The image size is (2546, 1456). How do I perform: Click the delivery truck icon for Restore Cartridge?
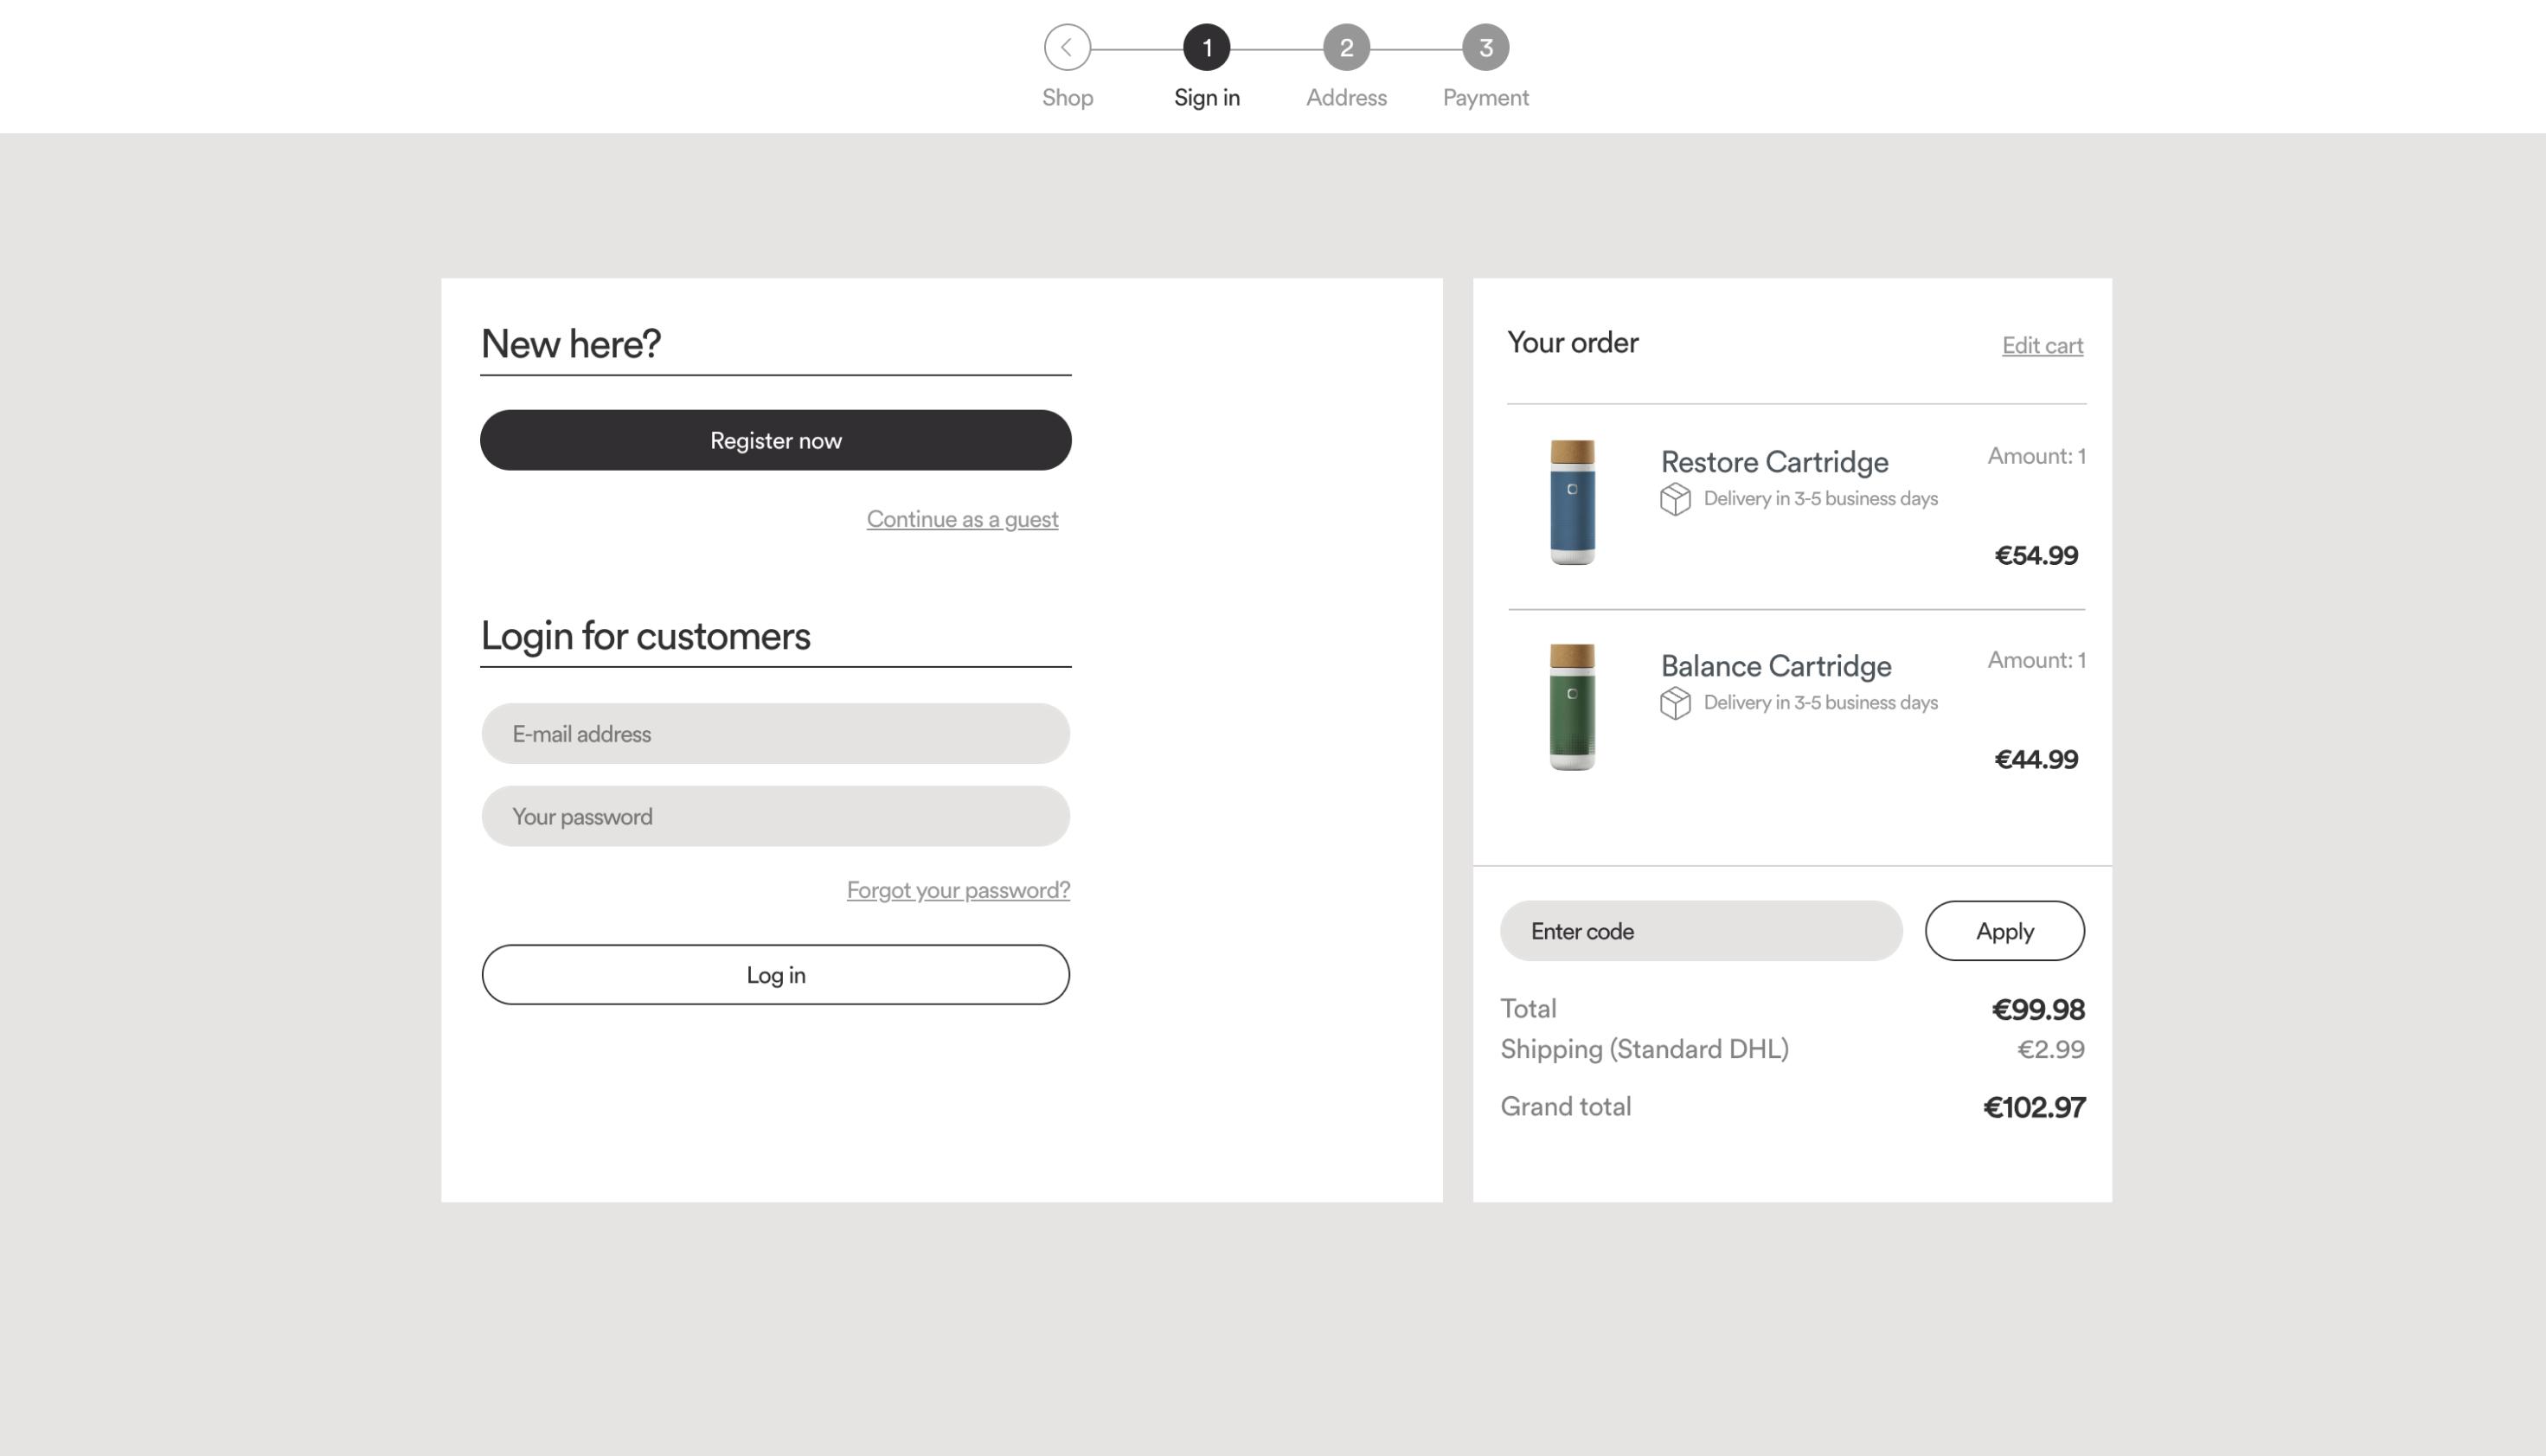tap(1675, 500)
